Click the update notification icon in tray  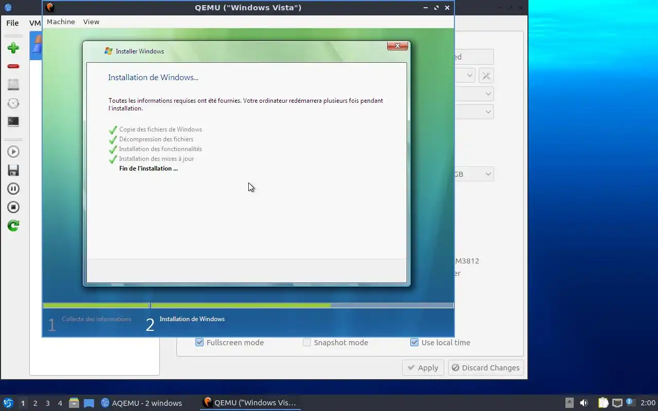point(631,403)
